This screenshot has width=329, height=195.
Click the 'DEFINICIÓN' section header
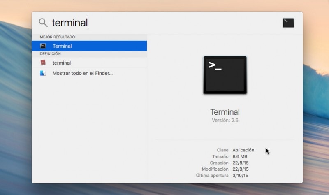[50, 54]
